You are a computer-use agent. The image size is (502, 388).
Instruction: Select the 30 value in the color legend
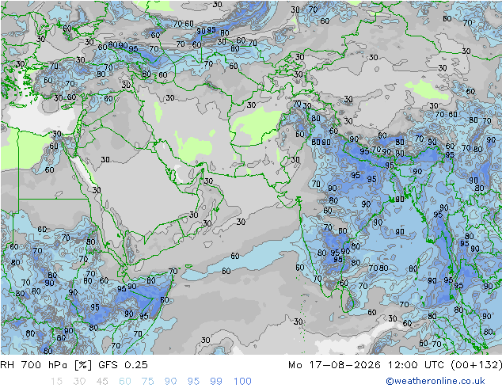(79, 382)
